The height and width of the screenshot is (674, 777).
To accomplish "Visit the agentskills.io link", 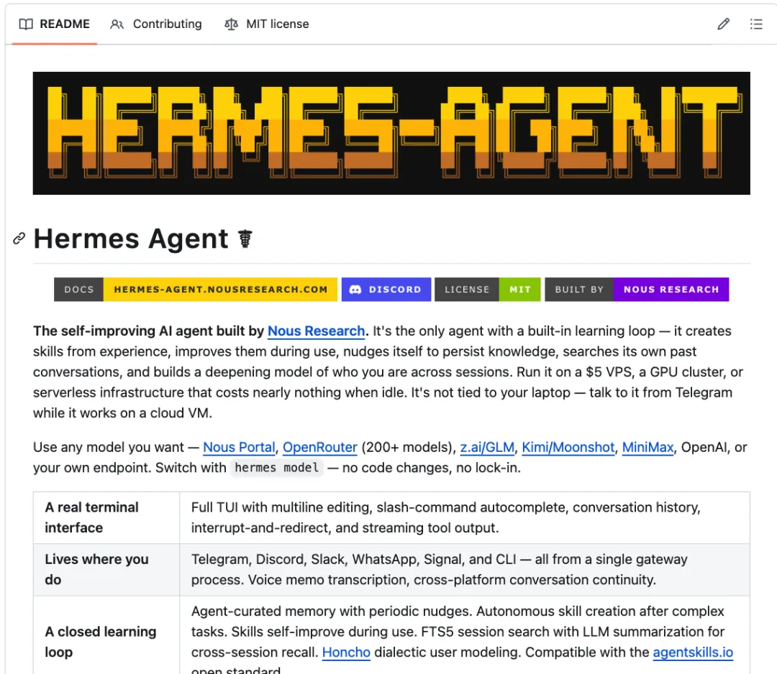I will tap(693, 652).
